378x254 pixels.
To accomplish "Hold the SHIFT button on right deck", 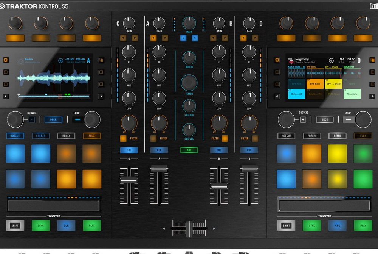I will point(287,226).
